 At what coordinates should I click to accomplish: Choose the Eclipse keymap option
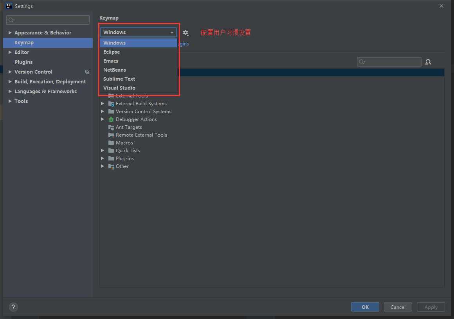(139, 52)
